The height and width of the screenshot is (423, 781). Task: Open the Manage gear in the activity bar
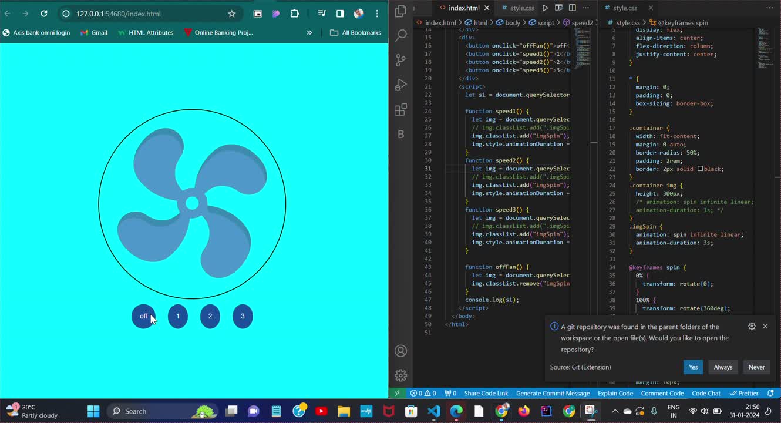point(401,375)
